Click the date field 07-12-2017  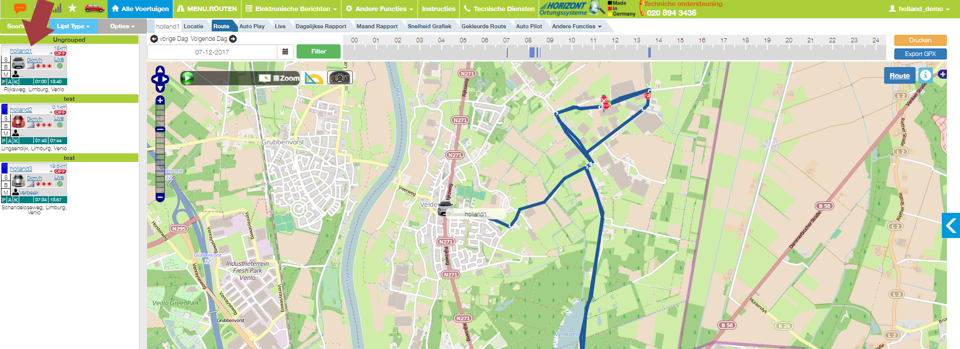(x=212, y=52)
